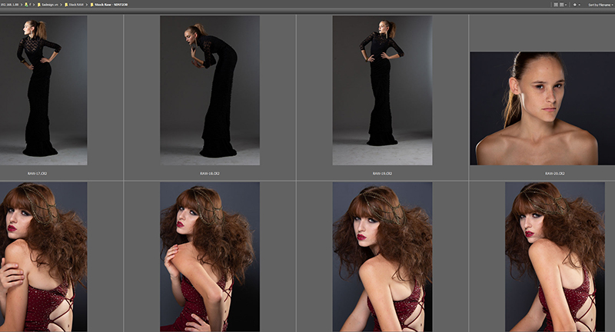Click the thumbnail quality grid icon

pyautogui.click(x=556, y=5)
